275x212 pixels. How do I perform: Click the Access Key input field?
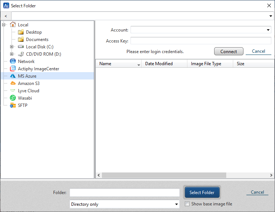click(201, 41)
